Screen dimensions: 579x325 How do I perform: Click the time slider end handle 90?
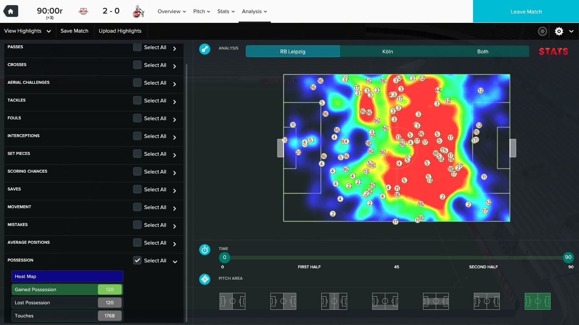(568, 257)
